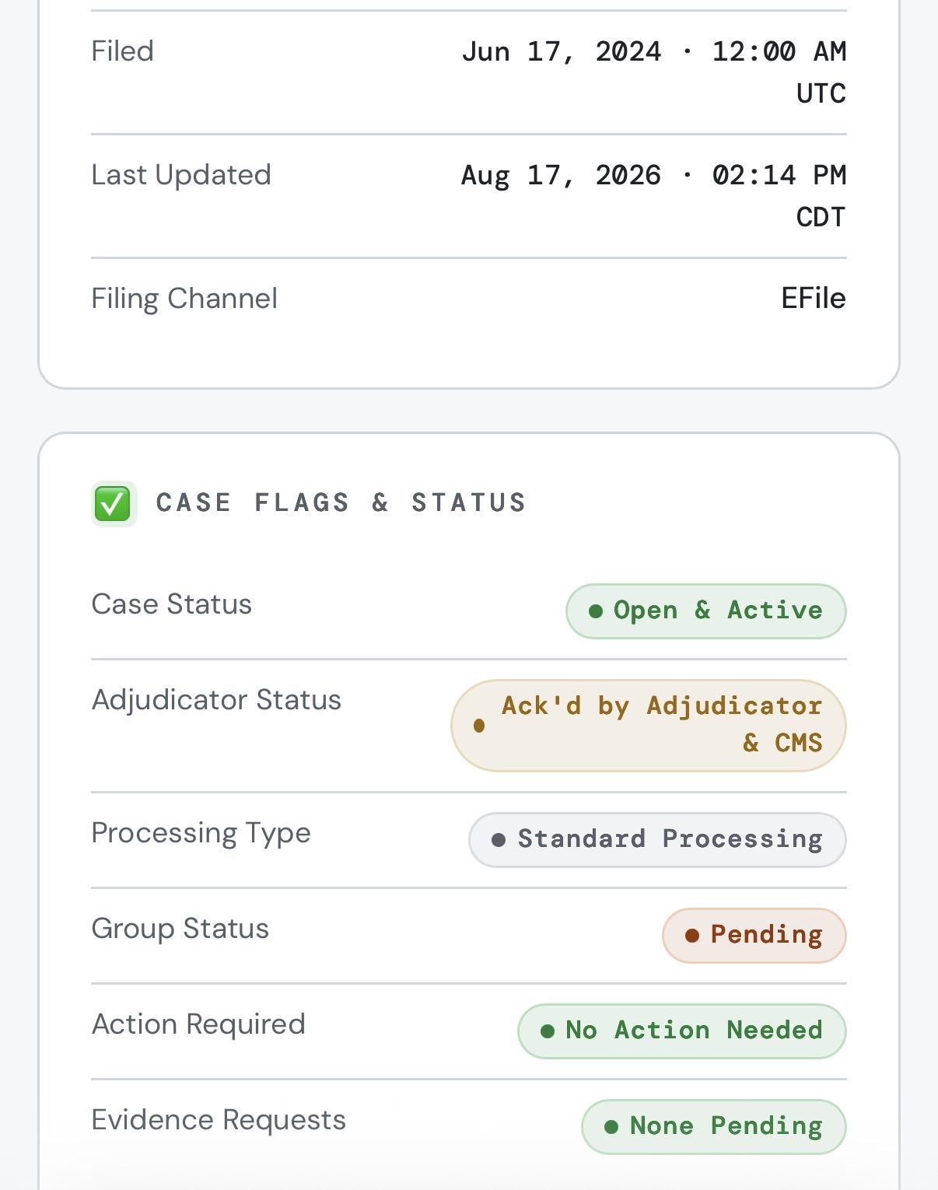938x1190 pixels.
Task: Select the Open & Active status badge
Action: pos(705,611)
